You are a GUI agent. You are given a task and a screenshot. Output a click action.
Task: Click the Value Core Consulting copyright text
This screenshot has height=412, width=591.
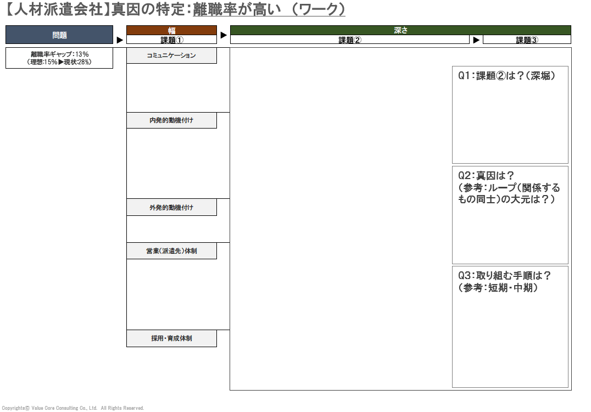click(73, 408)
